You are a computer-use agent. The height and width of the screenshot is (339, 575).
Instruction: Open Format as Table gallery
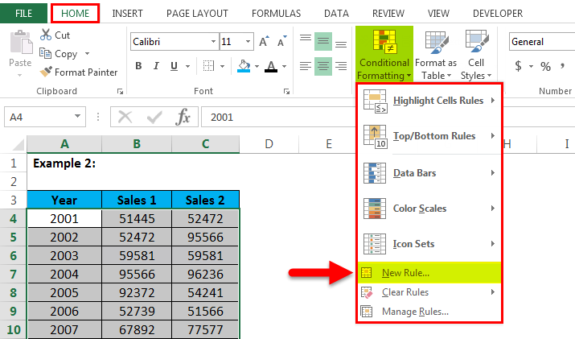(436, 55)
